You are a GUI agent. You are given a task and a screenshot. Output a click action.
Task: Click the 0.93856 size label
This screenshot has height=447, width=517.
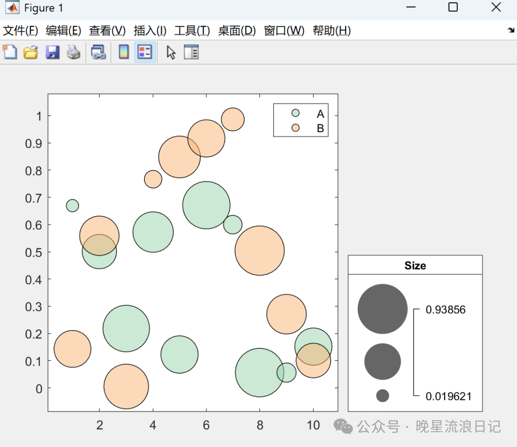point(446,310)
